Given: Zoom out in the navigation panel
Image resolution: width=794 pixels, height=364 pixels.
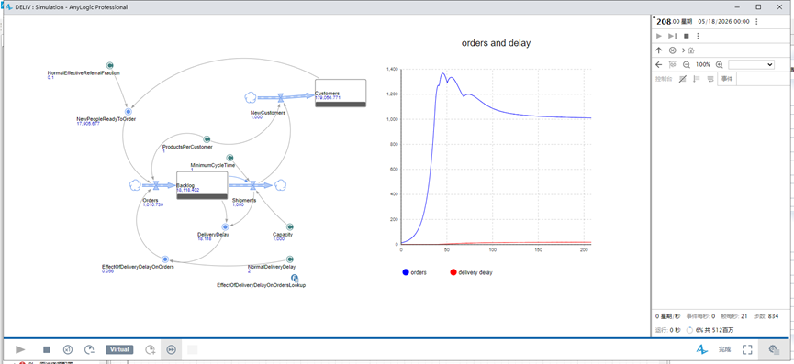Looking at the screenshot, I should click(687, 65).
